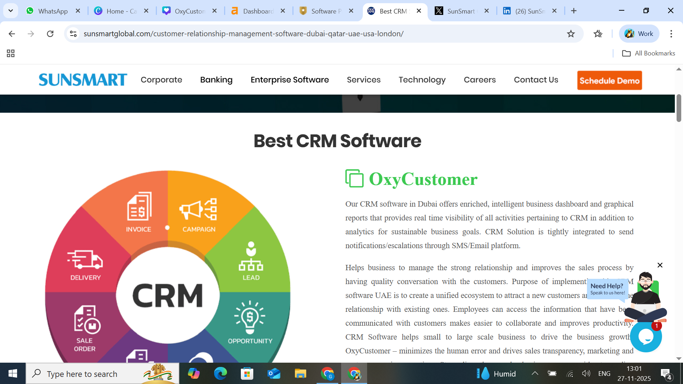Open the Careers menu
Viewport: 683px width, 384px height.
pyautogui.click(x=480, y=80)
